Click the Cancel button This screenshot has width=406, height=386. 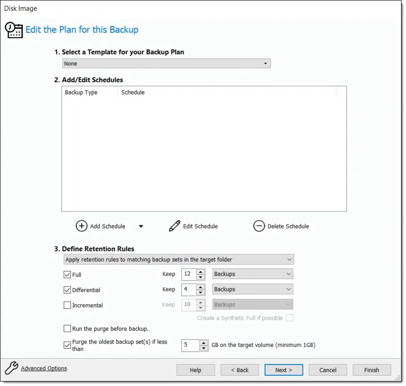[x=328, y=370]
